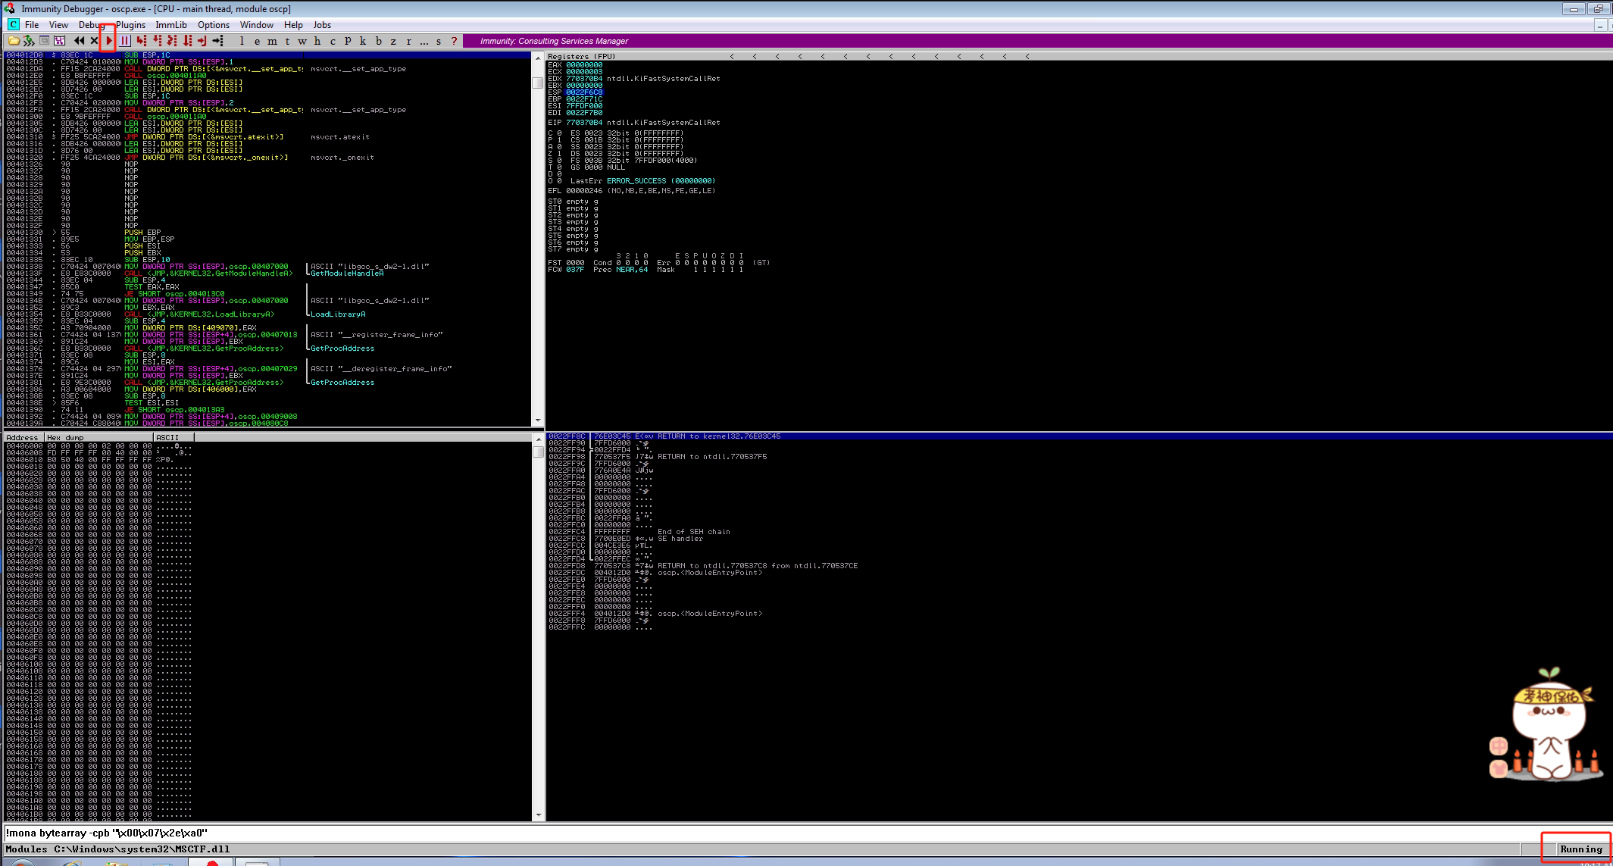Viewport: 1613px width, 866px height.
Task: Select stack row 'SE handler'
Action: (x=1079, y=539)
